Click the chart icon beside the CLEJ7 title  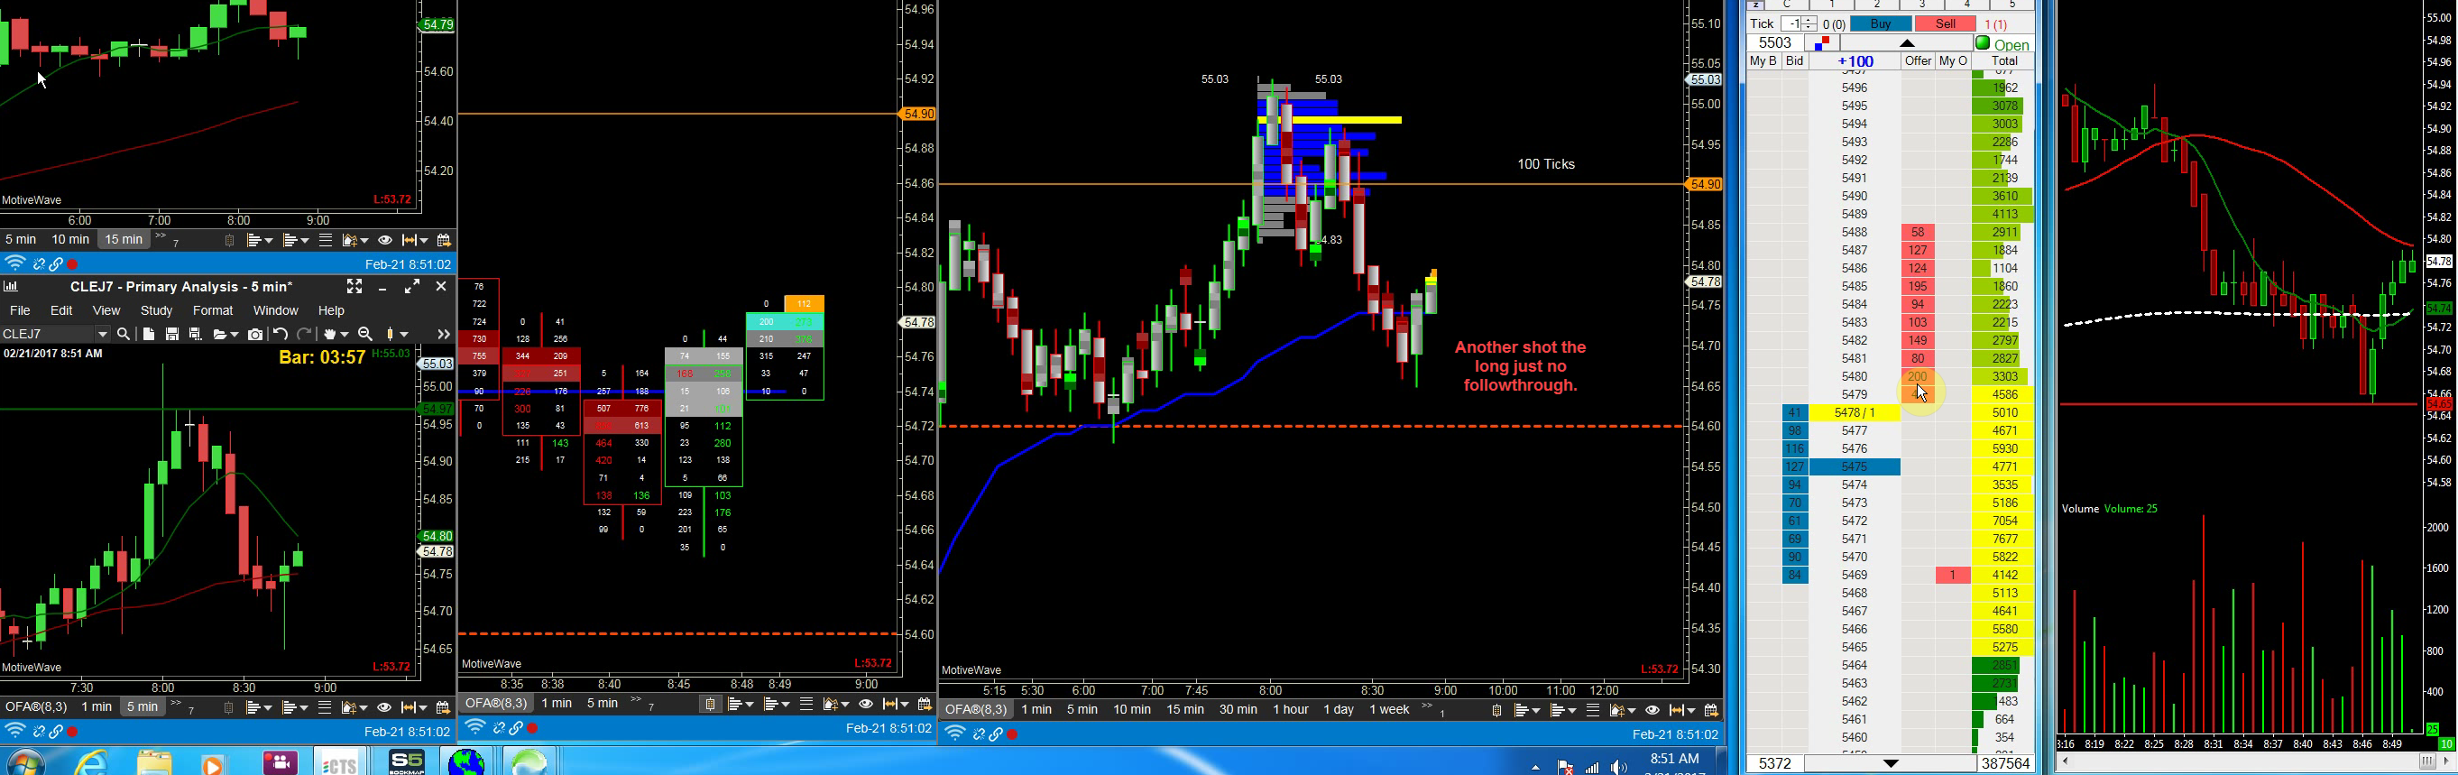click(11, 286)
